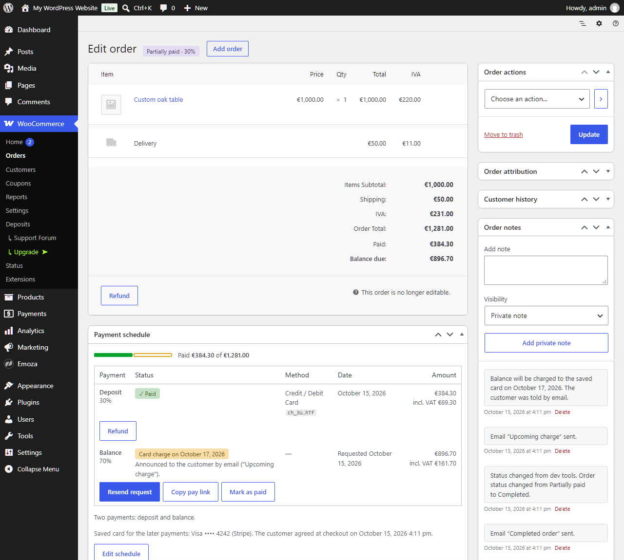
Task: Click the Resend request button
Action: [130, 492]
